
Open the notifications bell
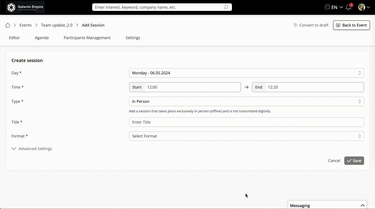pos(348,8)
